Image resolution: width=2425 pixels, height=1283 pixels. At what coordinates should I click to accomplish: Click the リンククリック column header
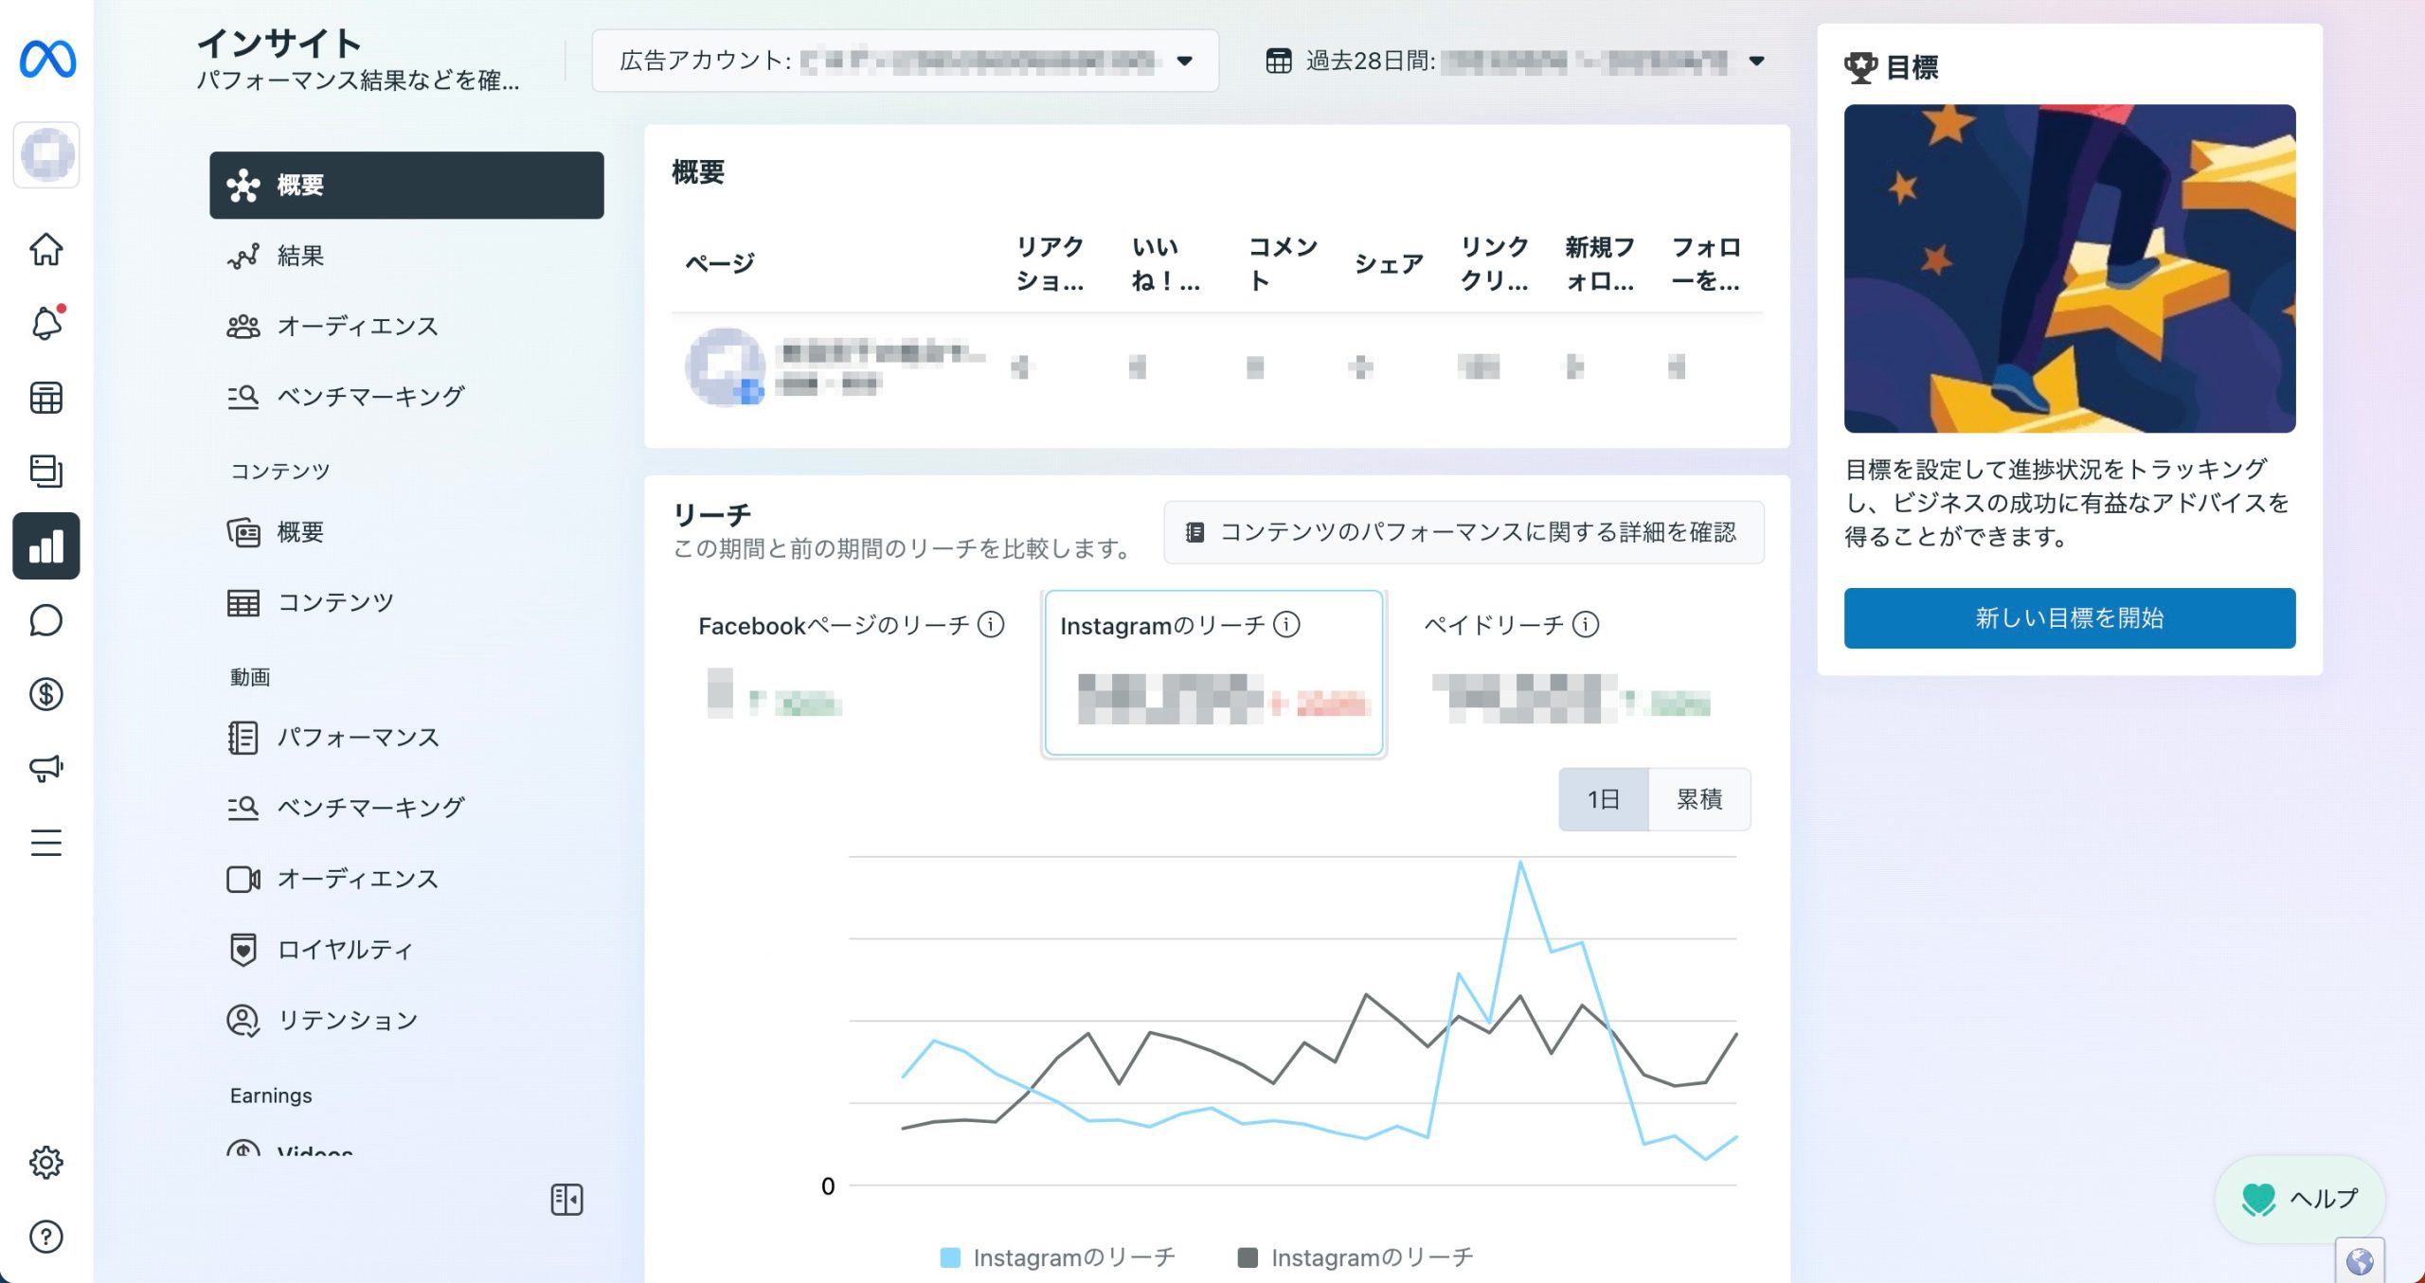[1495, 263]
